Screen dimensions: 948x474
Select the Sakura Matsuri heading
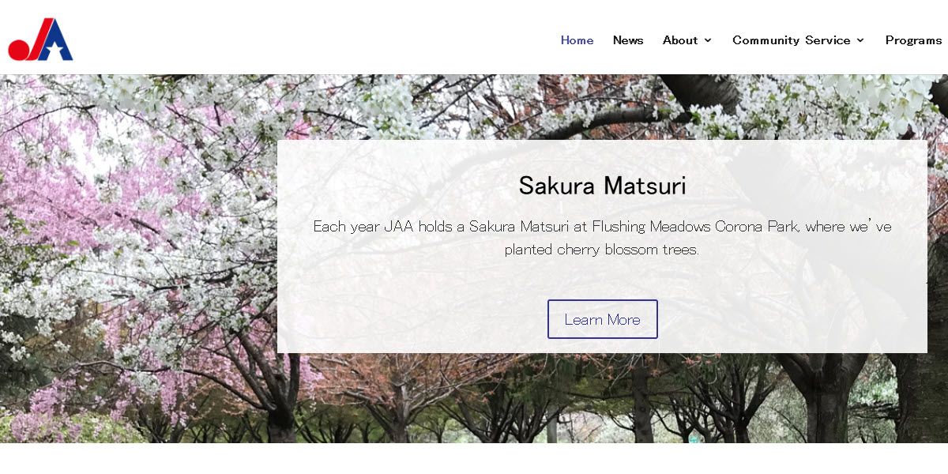pyautogui.click(x=603, y=186)
